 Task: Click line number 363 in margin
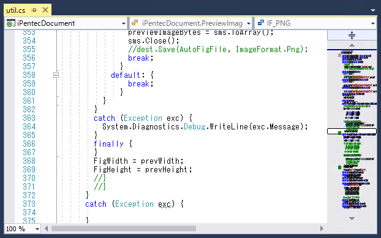coord(29,118)
